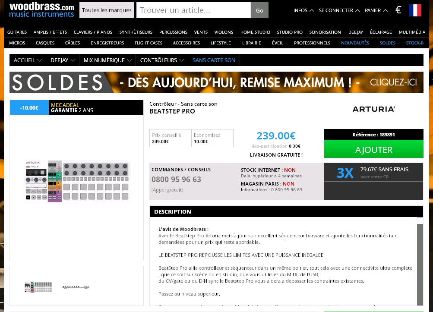Expand the PANIER cart menu

click(376, 10)
